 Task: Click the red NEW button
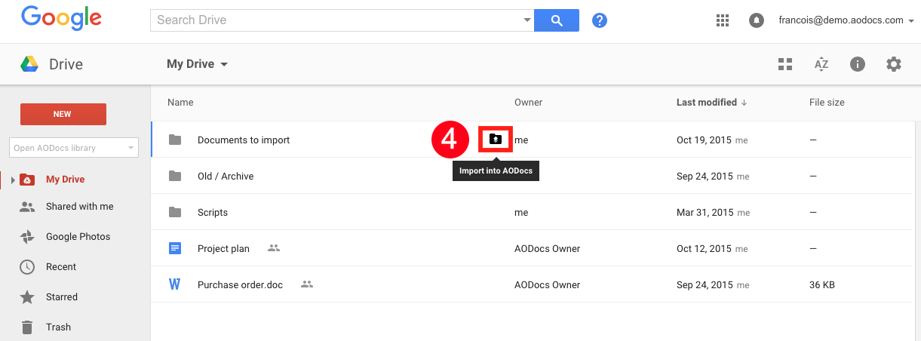coord(63,114)
